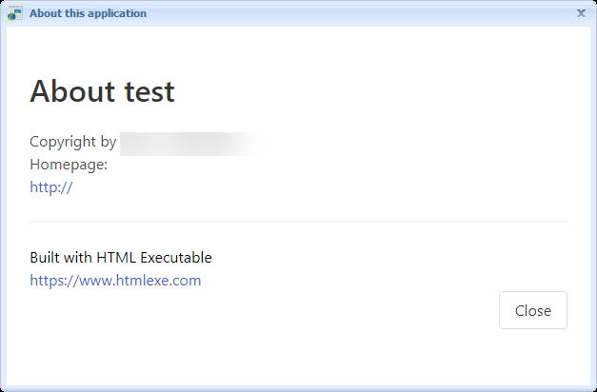Click the "Homepage:" label
The width and height of the screenshot is (597, 392).
[69, 165]
